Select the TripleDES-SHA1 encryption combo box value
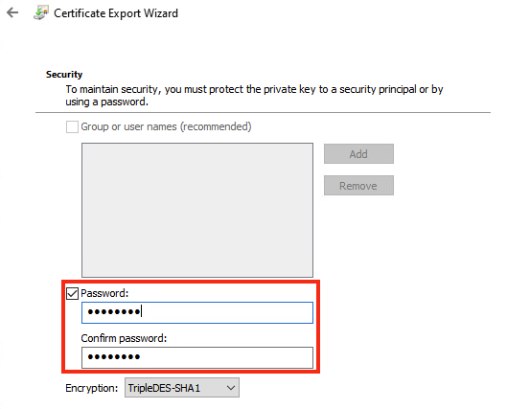The width and height of the screenshot is (507, 409). pyautogui.click(x=182, y=388)
